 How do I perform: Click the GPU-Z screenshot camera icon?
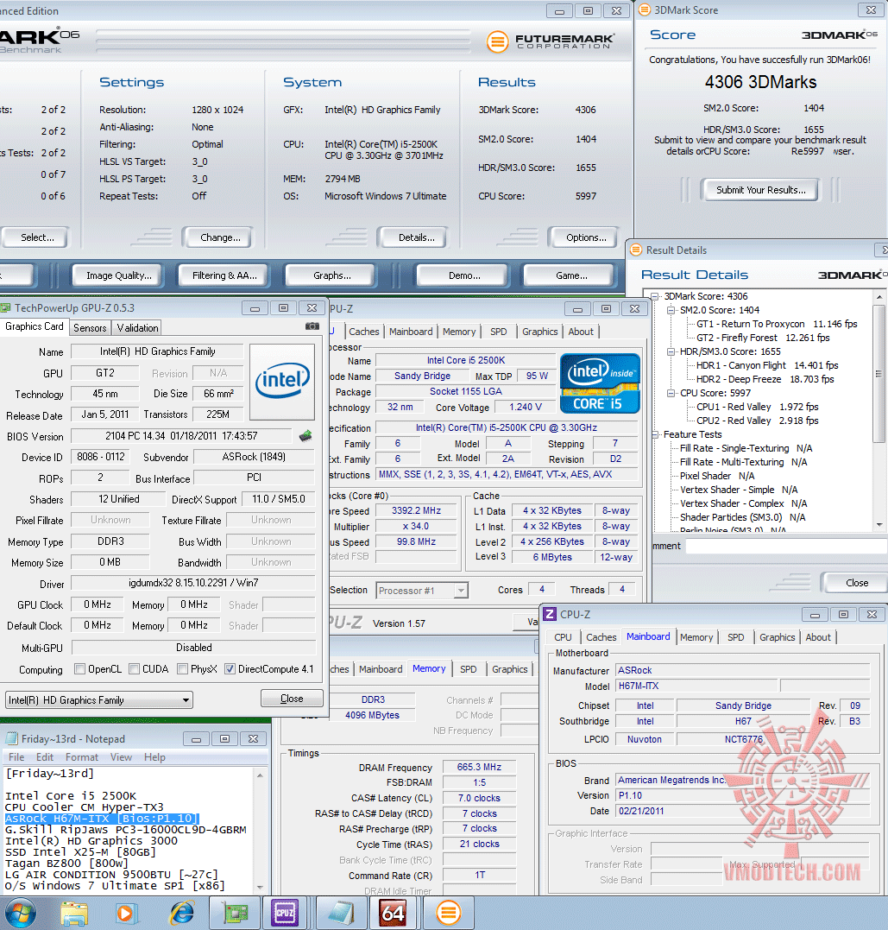pyautogui.click(x=312, y=326)
